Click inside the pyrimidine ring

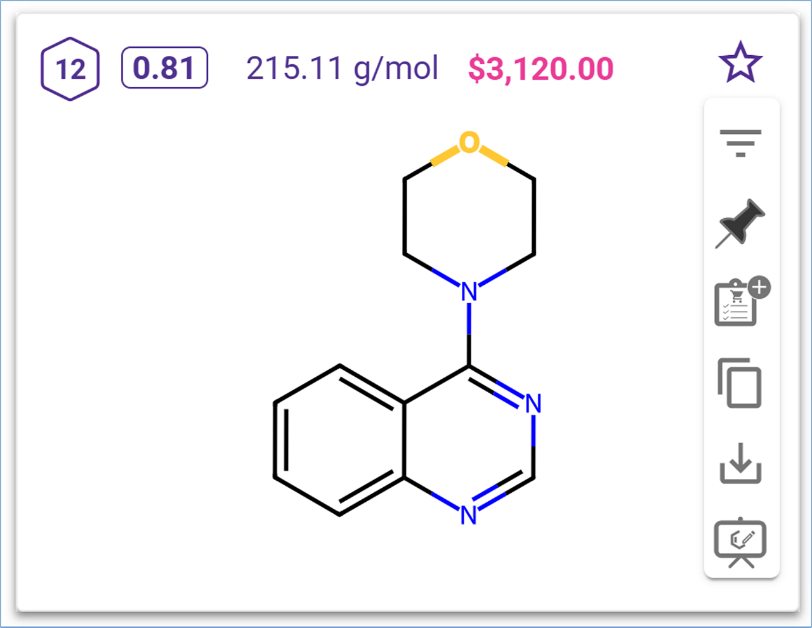[469, 440]
